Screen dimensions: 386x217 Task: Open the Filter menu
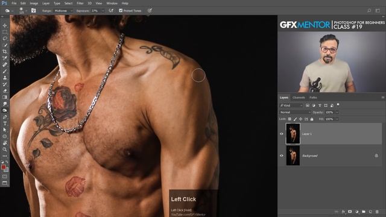[80, 3]
